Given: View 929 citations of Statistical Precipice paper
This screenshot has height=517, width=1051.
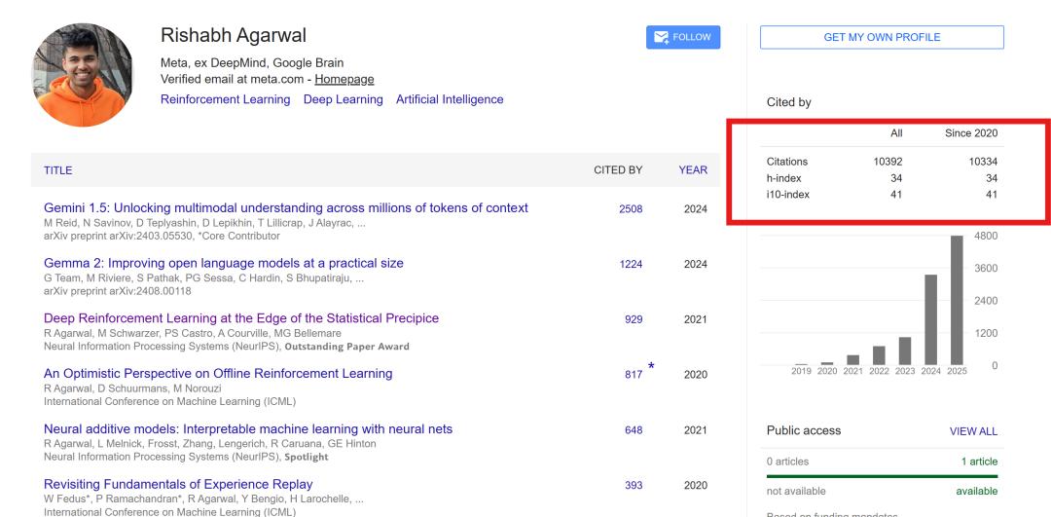Looking at the screenshot, I should click(633, 319).
